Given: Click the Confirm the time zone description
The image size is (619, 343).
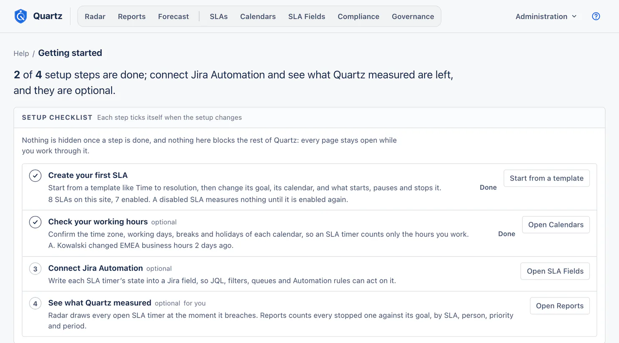Looking at the screenshot, I should tap(258, 234).
